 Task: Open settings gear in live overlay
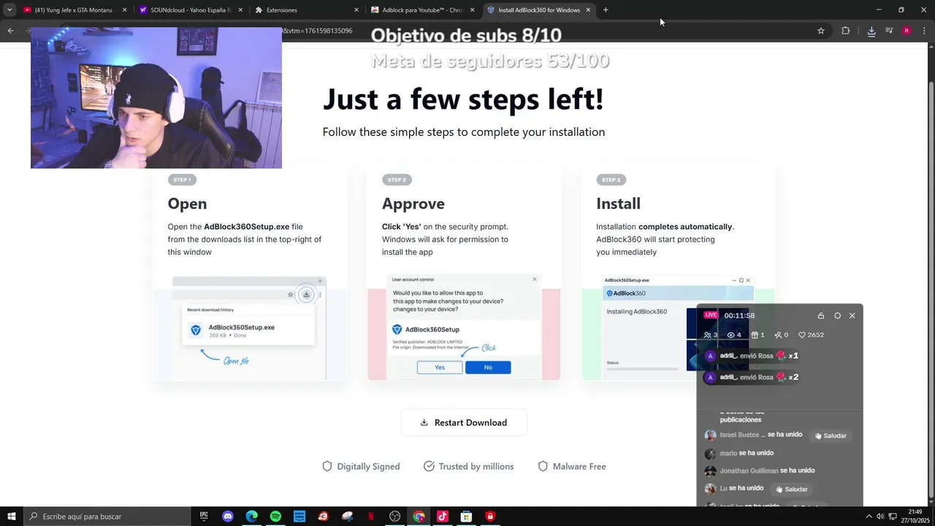tap(837, 316)
